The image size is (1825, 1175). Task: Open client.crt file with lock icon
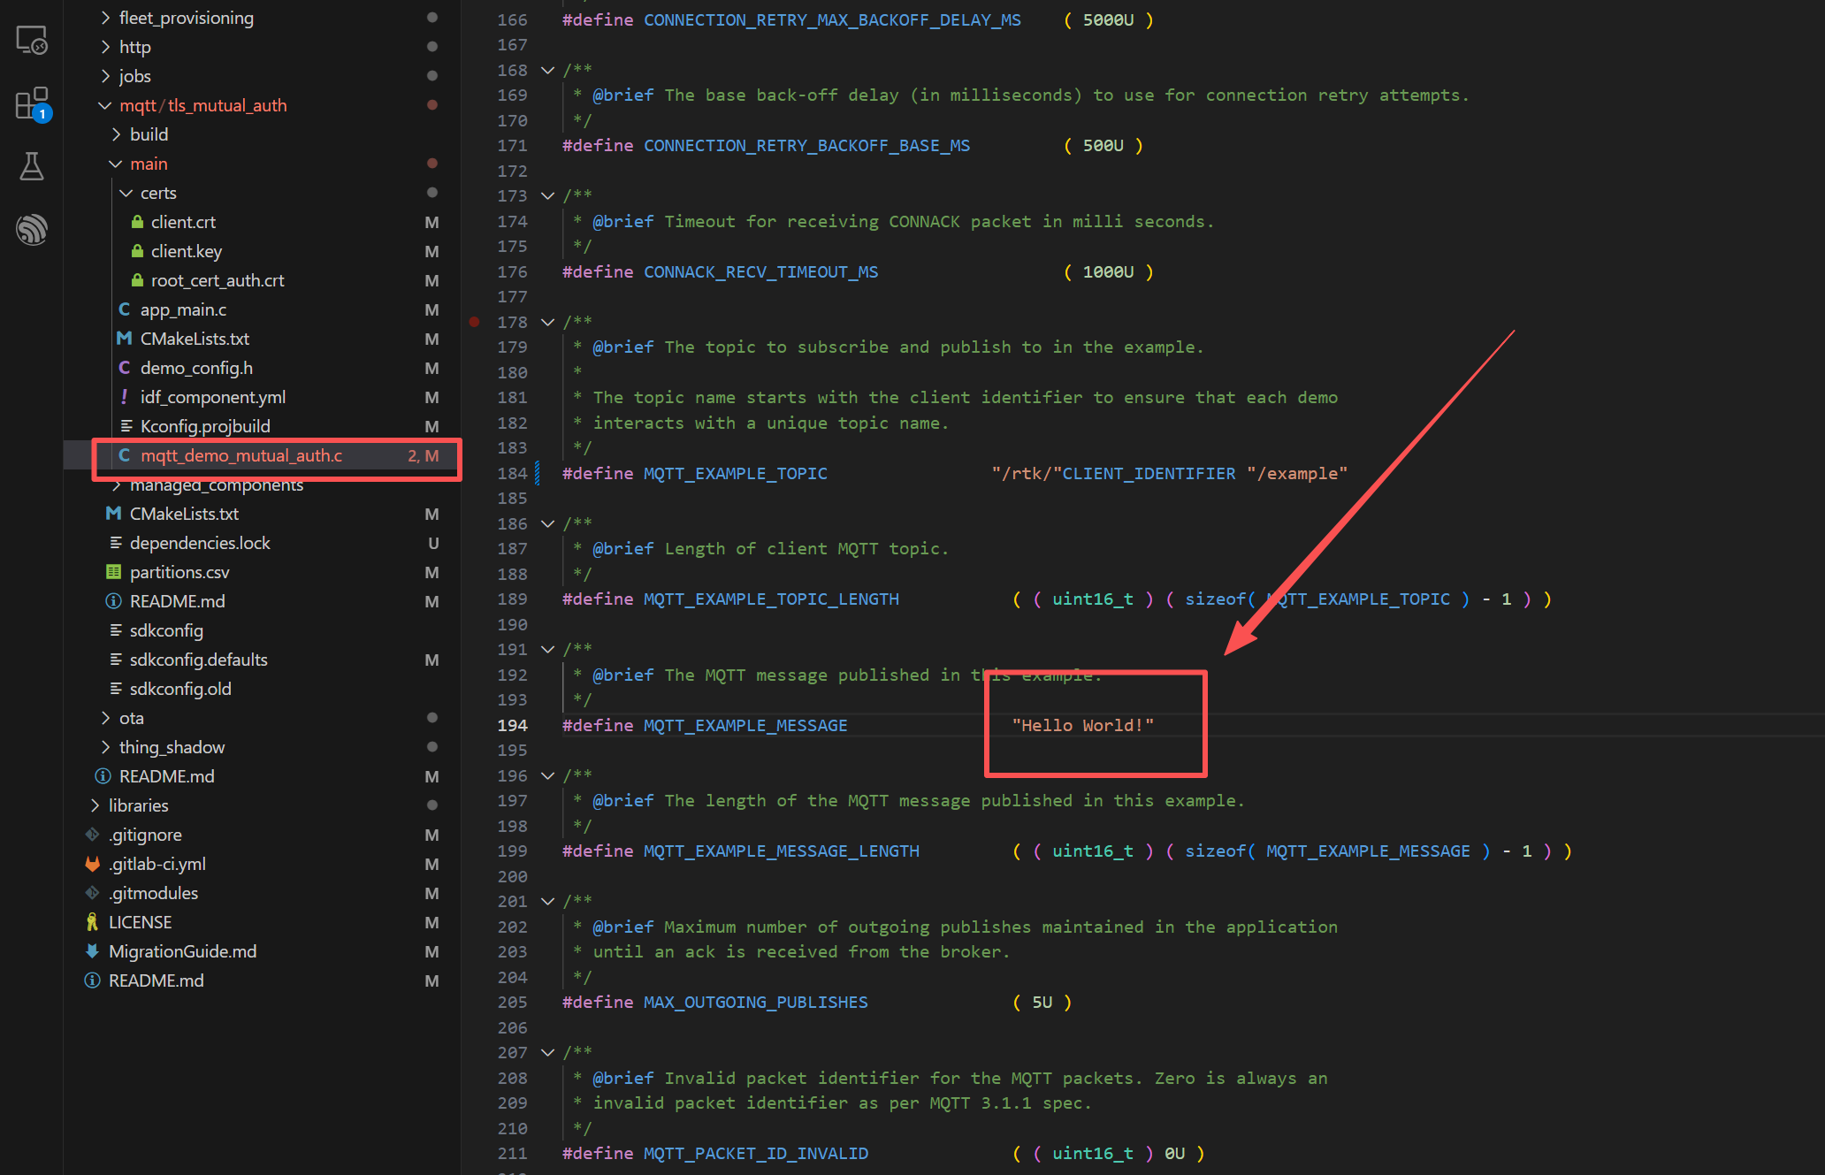coord(183,222)
